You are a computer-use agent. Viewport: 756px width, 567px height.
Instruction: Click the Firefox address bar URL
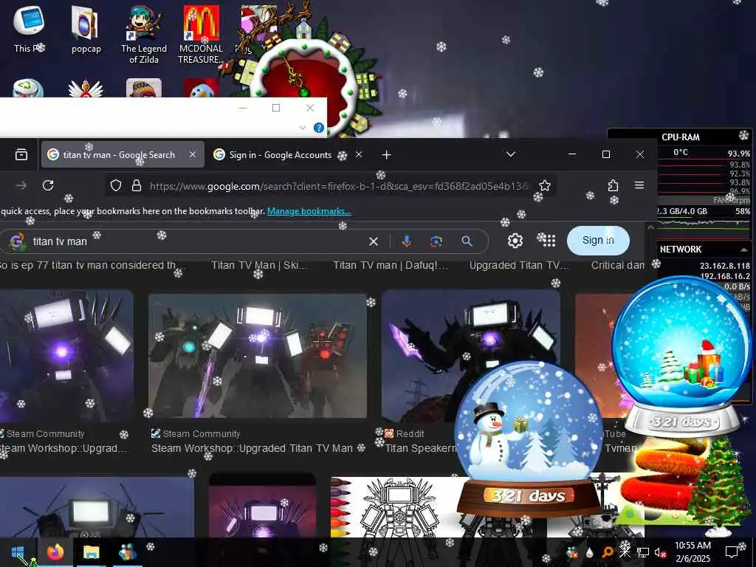[x=340, y=186]
